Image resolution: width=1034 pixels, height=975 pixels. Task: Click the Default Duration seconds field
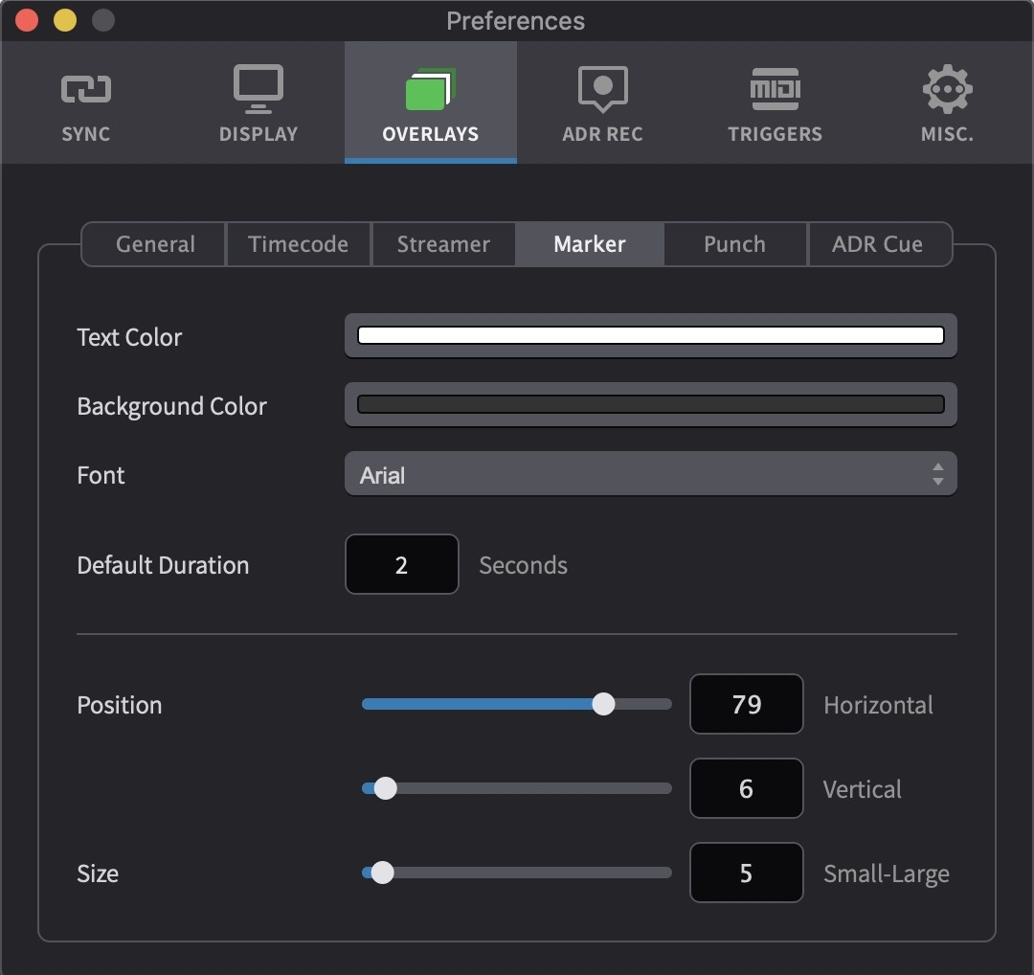point(401,565)
